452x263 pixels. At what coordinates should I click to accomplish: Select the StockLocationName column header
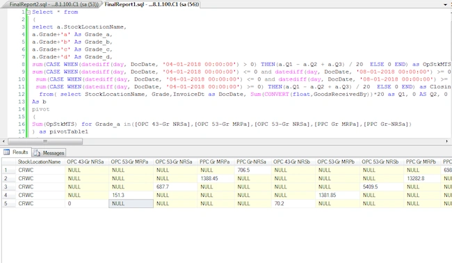point(39,162)
